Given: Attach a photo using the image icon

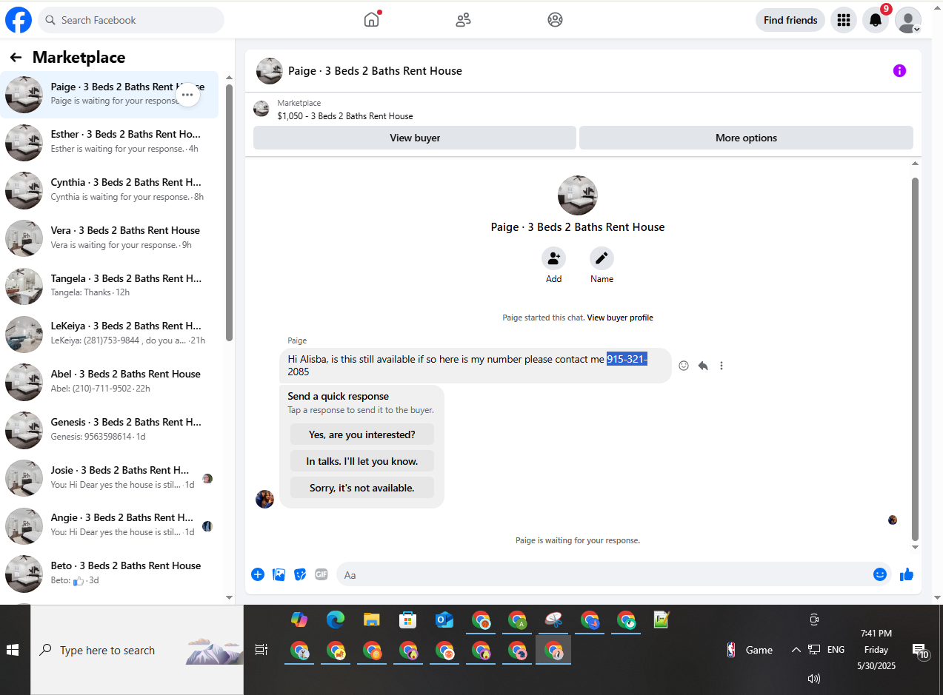Looking at the screenshot, I should pos(279,574).
